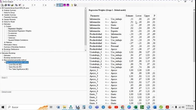
Task: Toggle the Table Border toolbar button
Action: pos(61,5)
